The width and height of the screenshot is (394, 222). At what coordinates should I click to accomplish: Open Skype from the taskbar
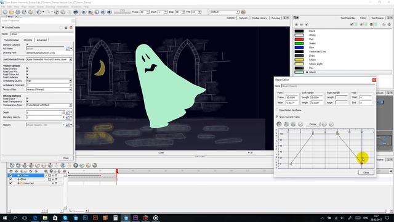pos(65,218)
